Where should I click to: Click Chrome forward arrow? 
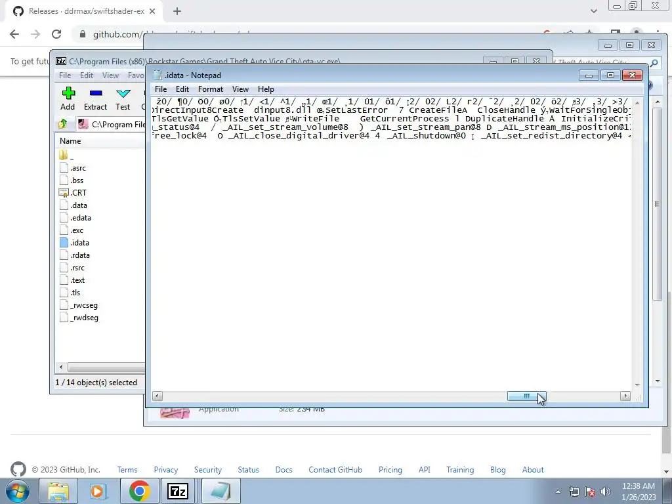(35, 34)
